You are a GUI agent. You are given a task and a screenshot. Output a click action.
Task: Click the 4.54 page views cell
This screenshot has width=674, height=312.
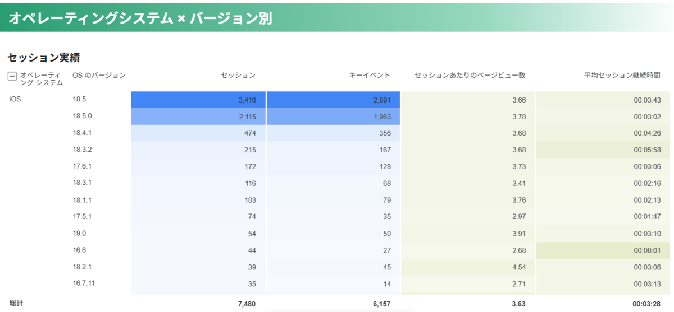click(468, 266)
